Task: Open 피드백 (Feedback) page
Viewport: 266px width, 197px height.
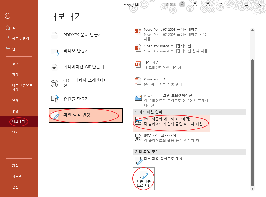Action: tap(19, 176)
